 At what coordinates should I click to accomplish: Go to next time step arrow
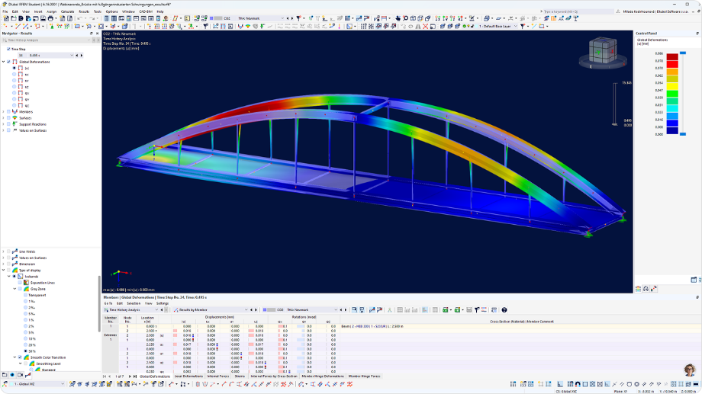coord(82,56)
